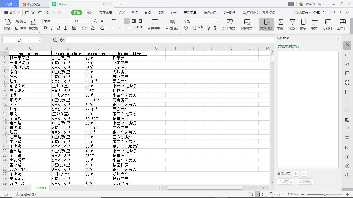Toggle italic formatting
Screen dimensions: 353x198
point(52,28)
